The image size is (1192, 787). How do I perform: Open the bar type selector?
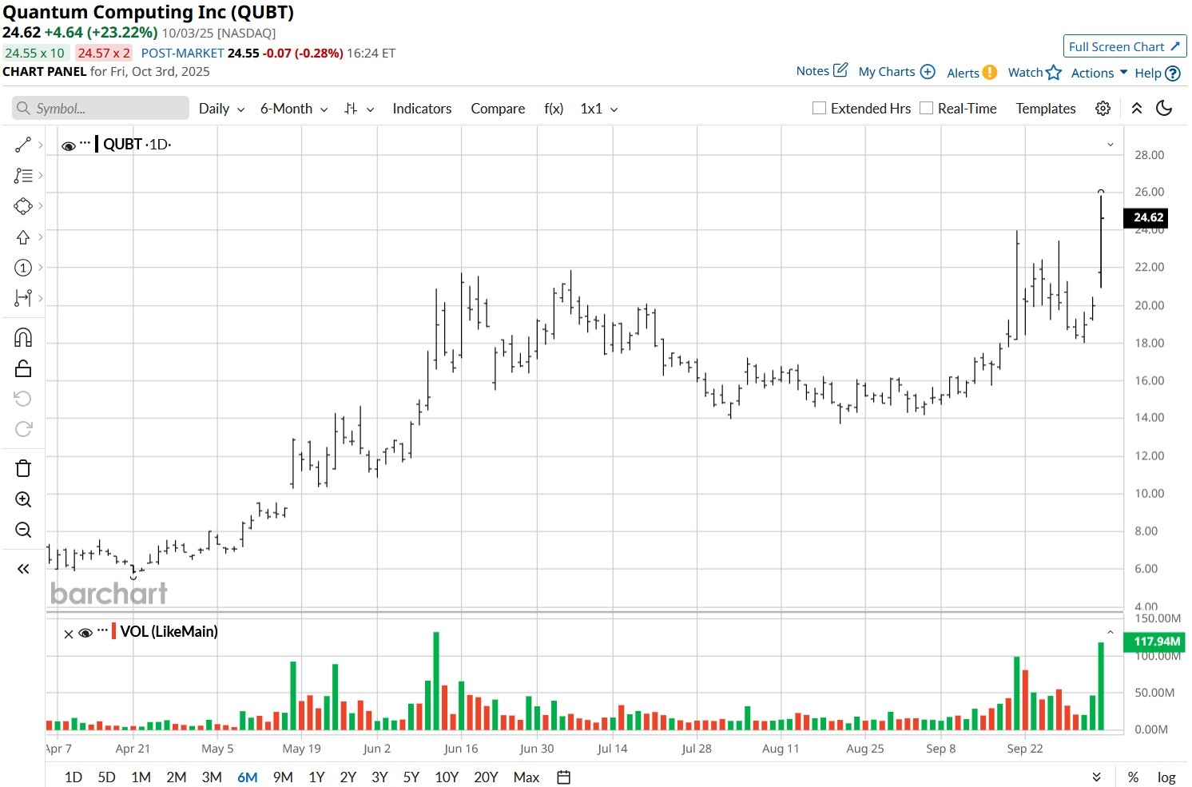359,109
